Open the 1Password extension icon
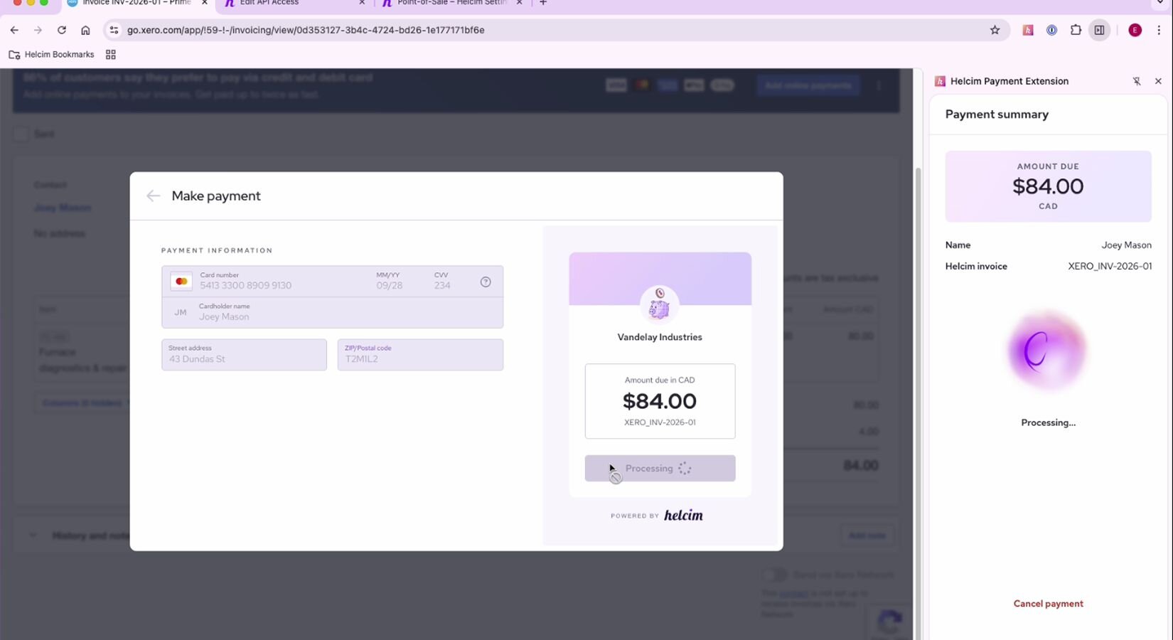Image resolution: width=1173 pixels, height=640 pixels. [x=1051, y=30]
